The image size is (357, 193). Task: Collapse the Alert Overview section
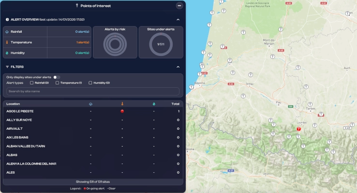pyautogui.click(x=178, y=19)
